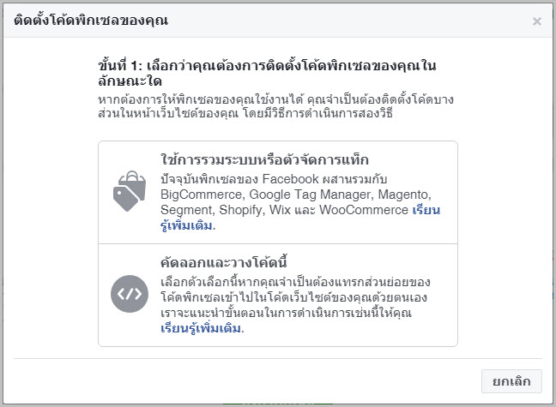Click the BigCommerce text in the list
This screenshot has width=556, height=407.
(201, 195)
